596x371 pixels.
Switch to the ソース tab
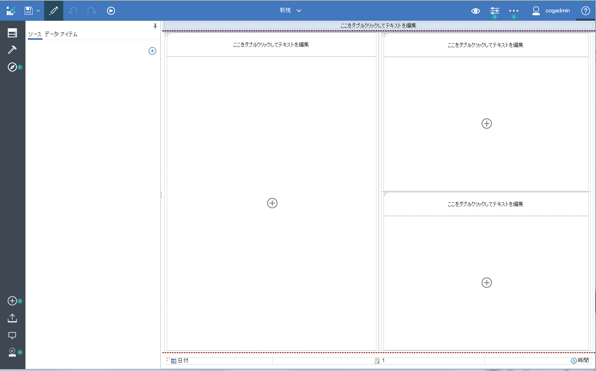[x=35, y=34]
